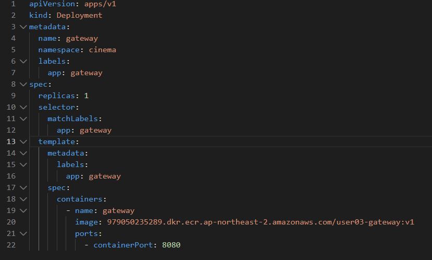432x260 pixels.
Task: Click line number 9 in the gutter
Action: [x=13, y=96]
